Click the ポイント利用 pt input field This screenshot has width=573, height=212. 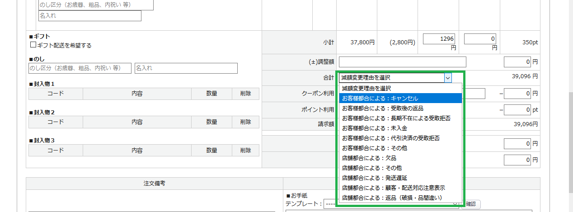click(517, 110)
